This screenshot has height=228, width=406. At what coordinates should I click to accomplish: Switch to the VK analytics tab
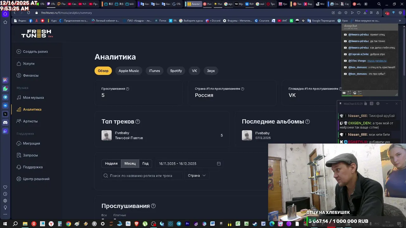(194, 71)
